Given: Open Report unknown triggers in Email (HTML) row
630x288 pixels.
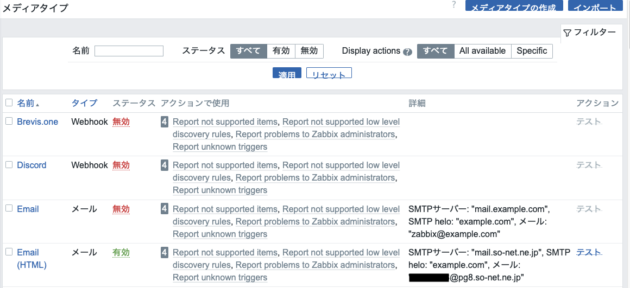Looking at the screenshot, I should point(220,277).
